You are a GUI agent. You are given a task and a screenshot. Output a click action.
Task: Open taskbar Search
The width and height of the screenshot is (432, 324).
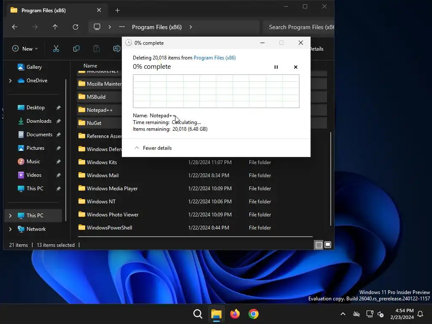197,314
